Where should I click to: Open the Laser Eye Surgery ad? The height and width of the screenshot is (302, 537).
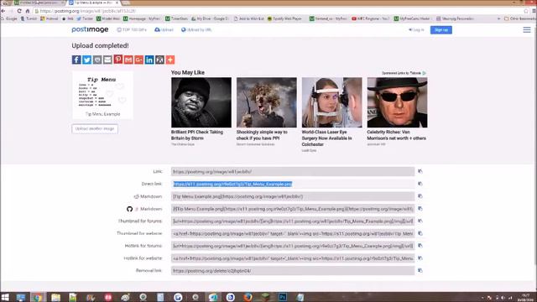tap(332, 114)
